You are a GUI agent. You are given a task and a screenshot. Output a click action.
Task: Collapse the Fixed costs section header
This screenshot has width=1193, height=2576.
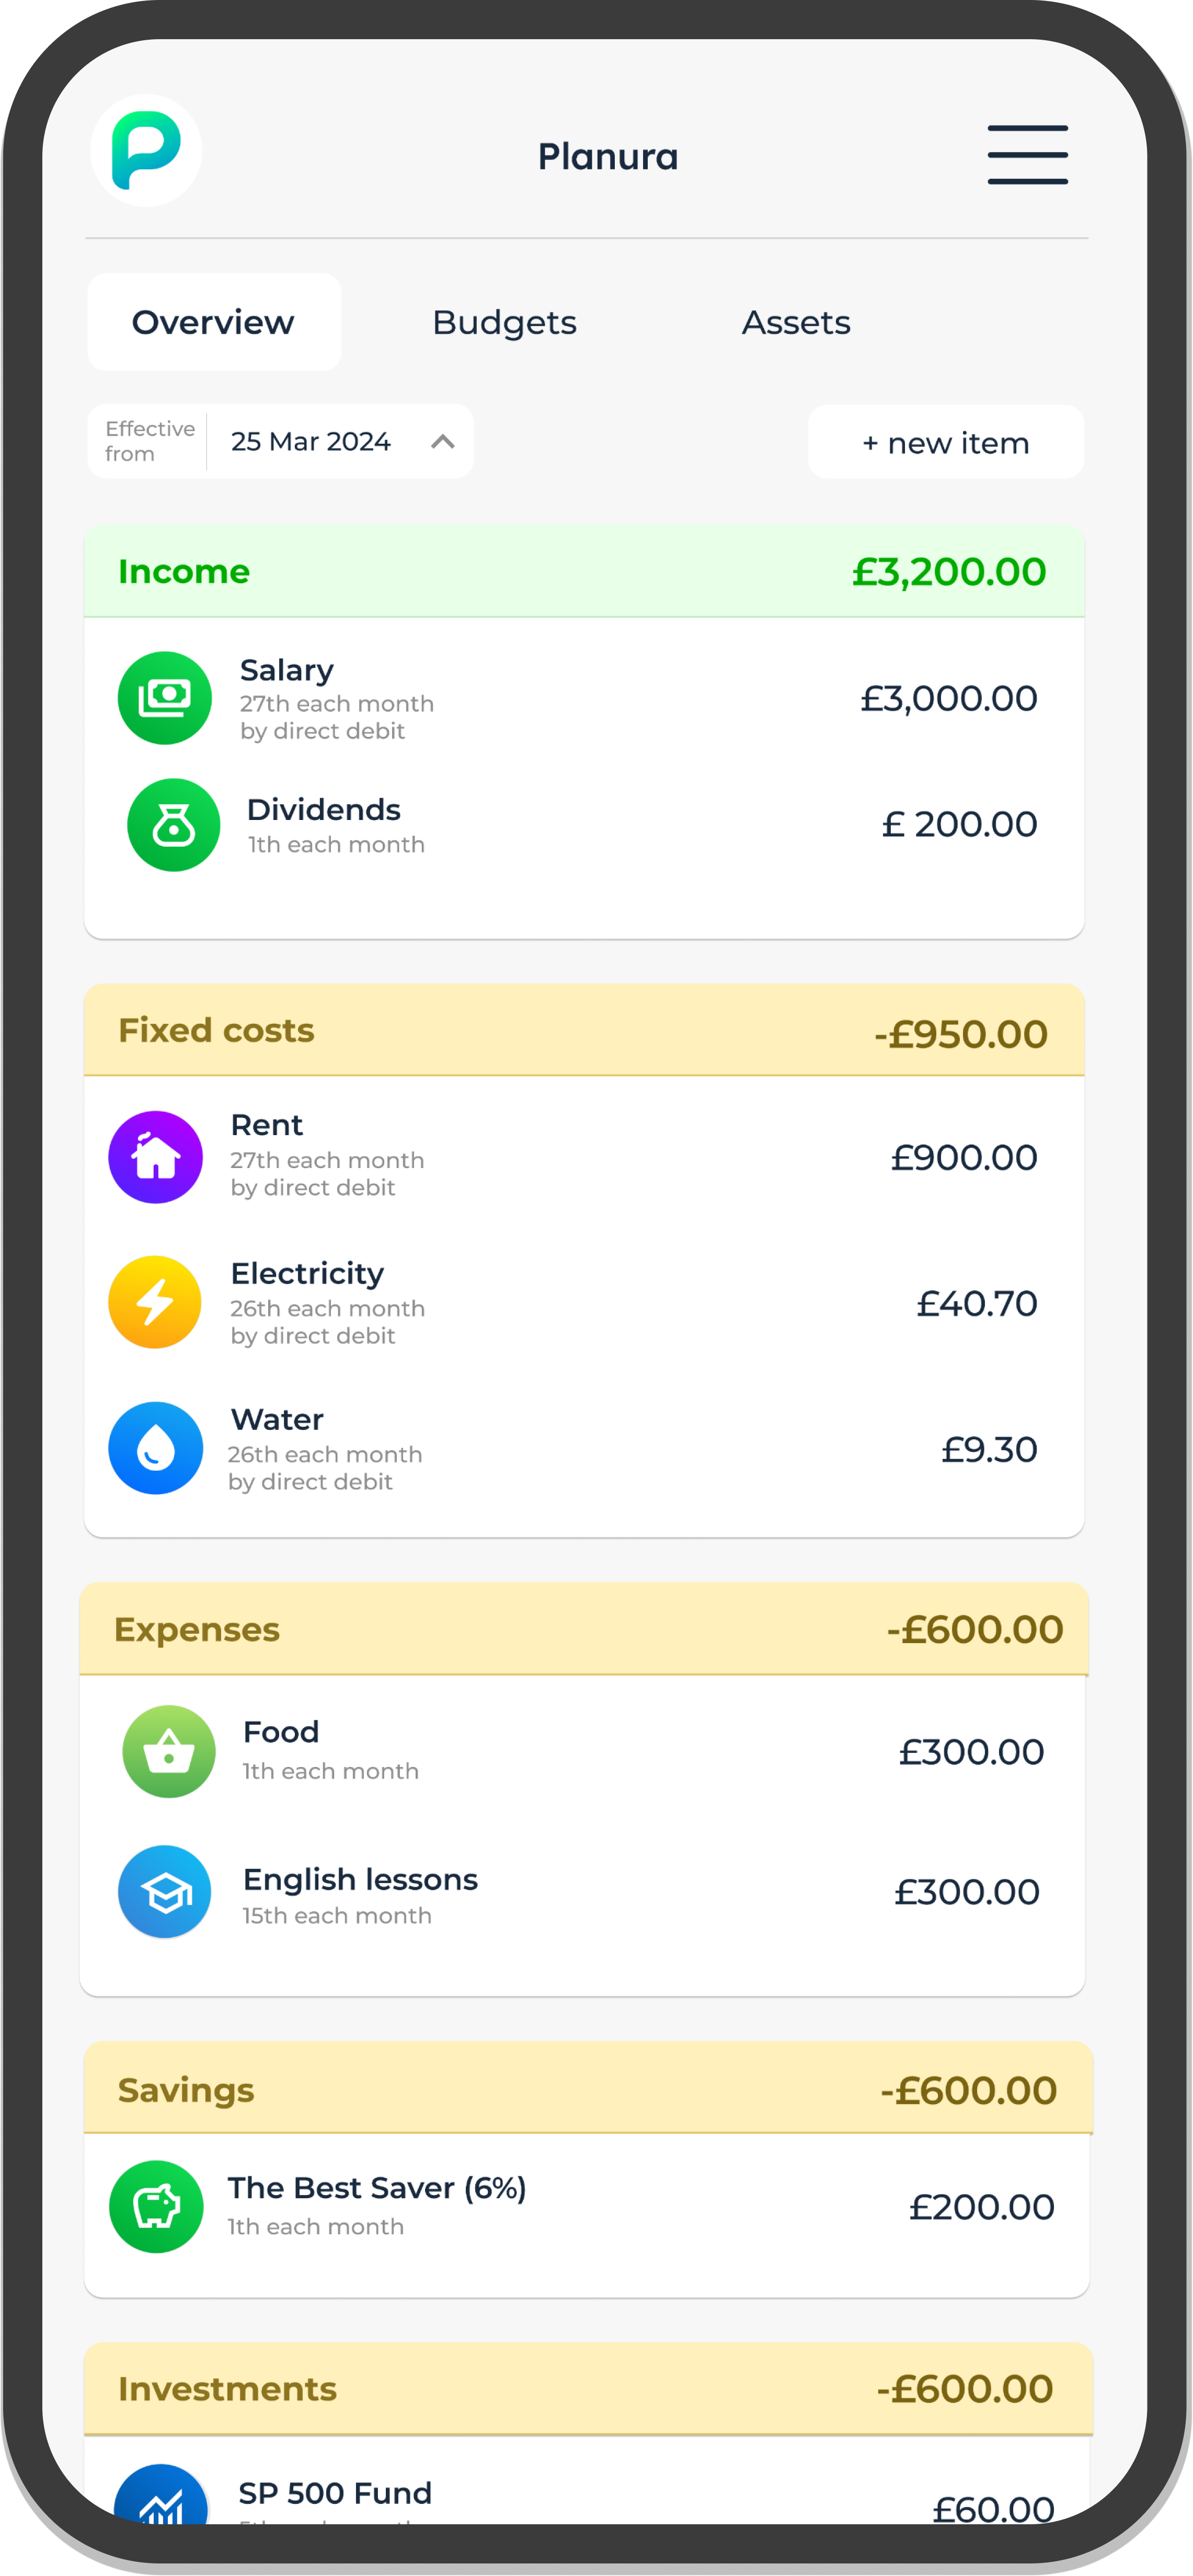click(584, 1030)
